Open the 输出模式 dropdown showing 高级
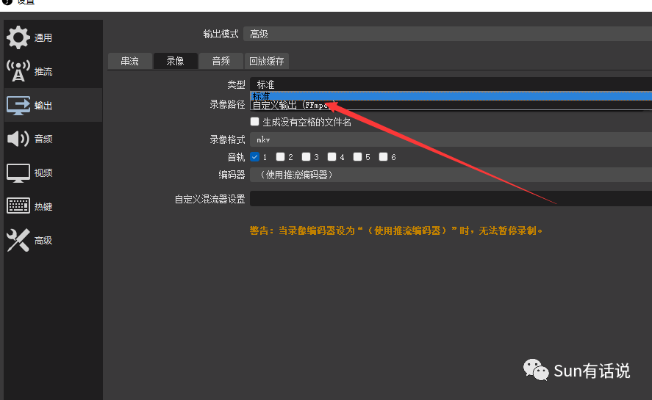This screenshot has height=400, width=652. click(x=448, y=34)
